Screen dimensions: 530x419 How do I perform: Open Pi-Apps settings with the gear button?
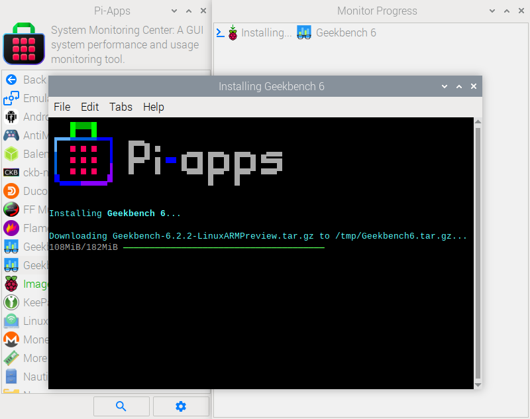tap(181, 406)
